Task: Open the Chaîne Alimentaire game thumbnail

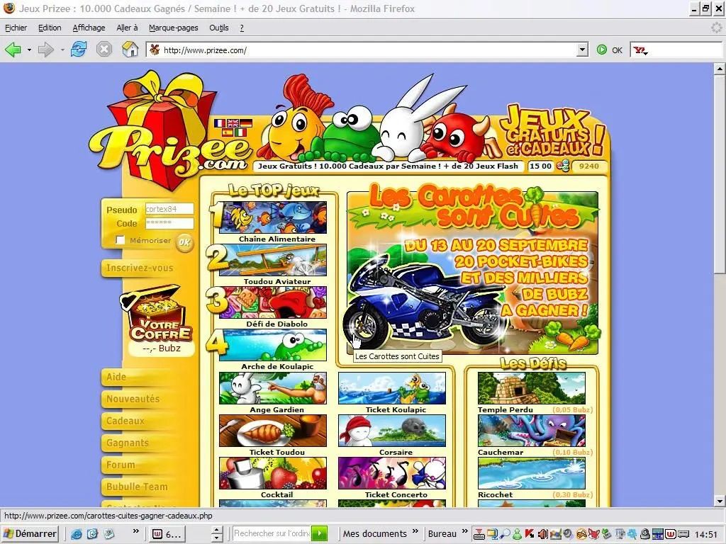Action: click(273, 218)
